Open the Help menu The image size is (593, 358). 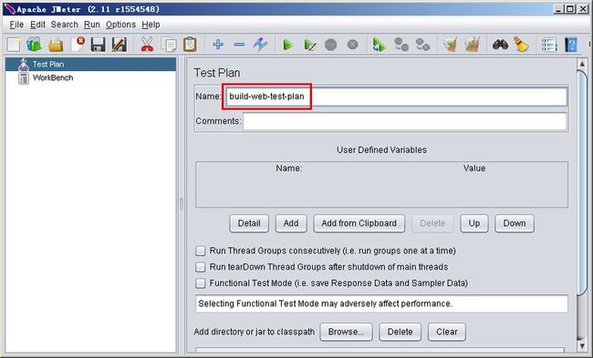151,25
